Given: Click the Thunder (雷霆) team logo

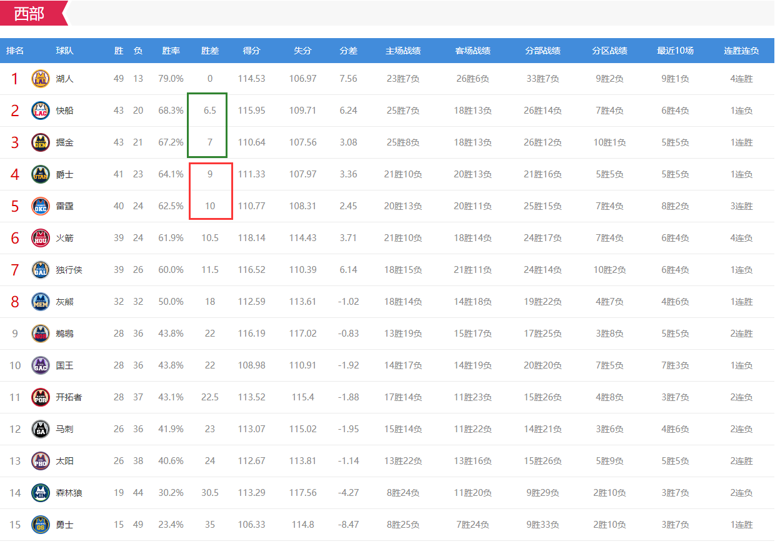Looking at the screenshot, I should click(41, 206).
